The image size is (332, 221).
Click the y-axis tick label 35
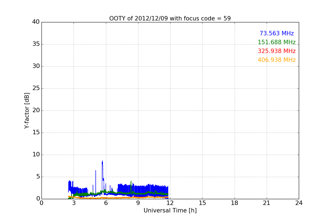[x=36, y=44]
